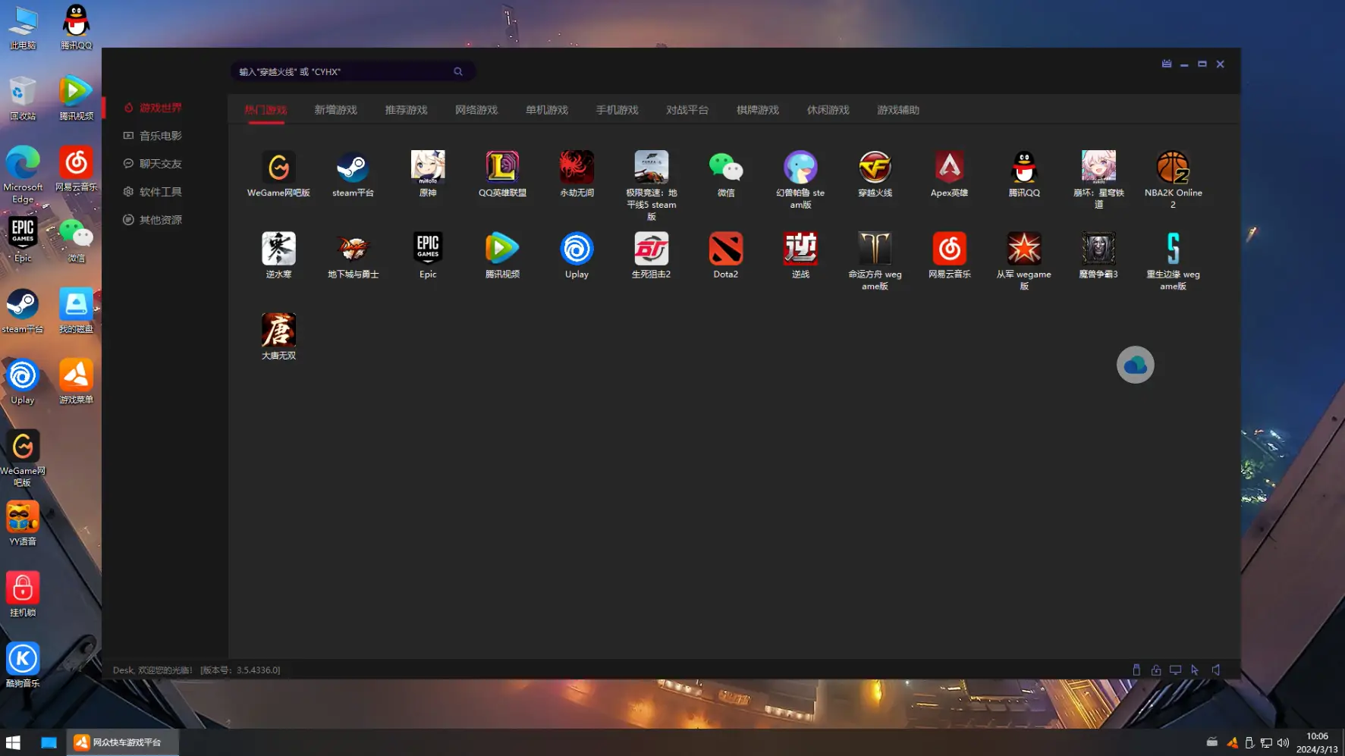Screen dimensions: 1345x756
Task: Click the speaker icon in status bar
Action: pos(1216,670)
